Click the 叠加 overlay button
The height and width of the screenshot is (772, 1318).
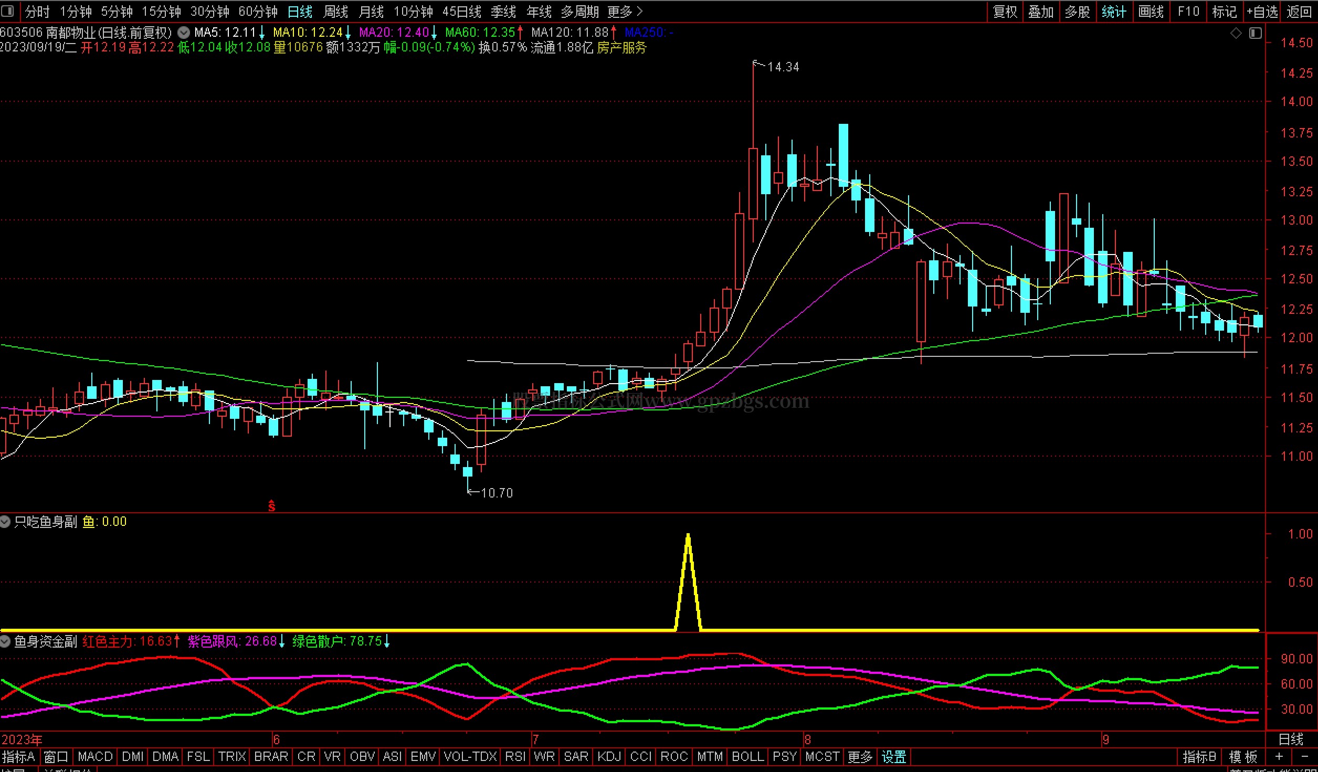pyautogui.click(x=1041, y=12)
